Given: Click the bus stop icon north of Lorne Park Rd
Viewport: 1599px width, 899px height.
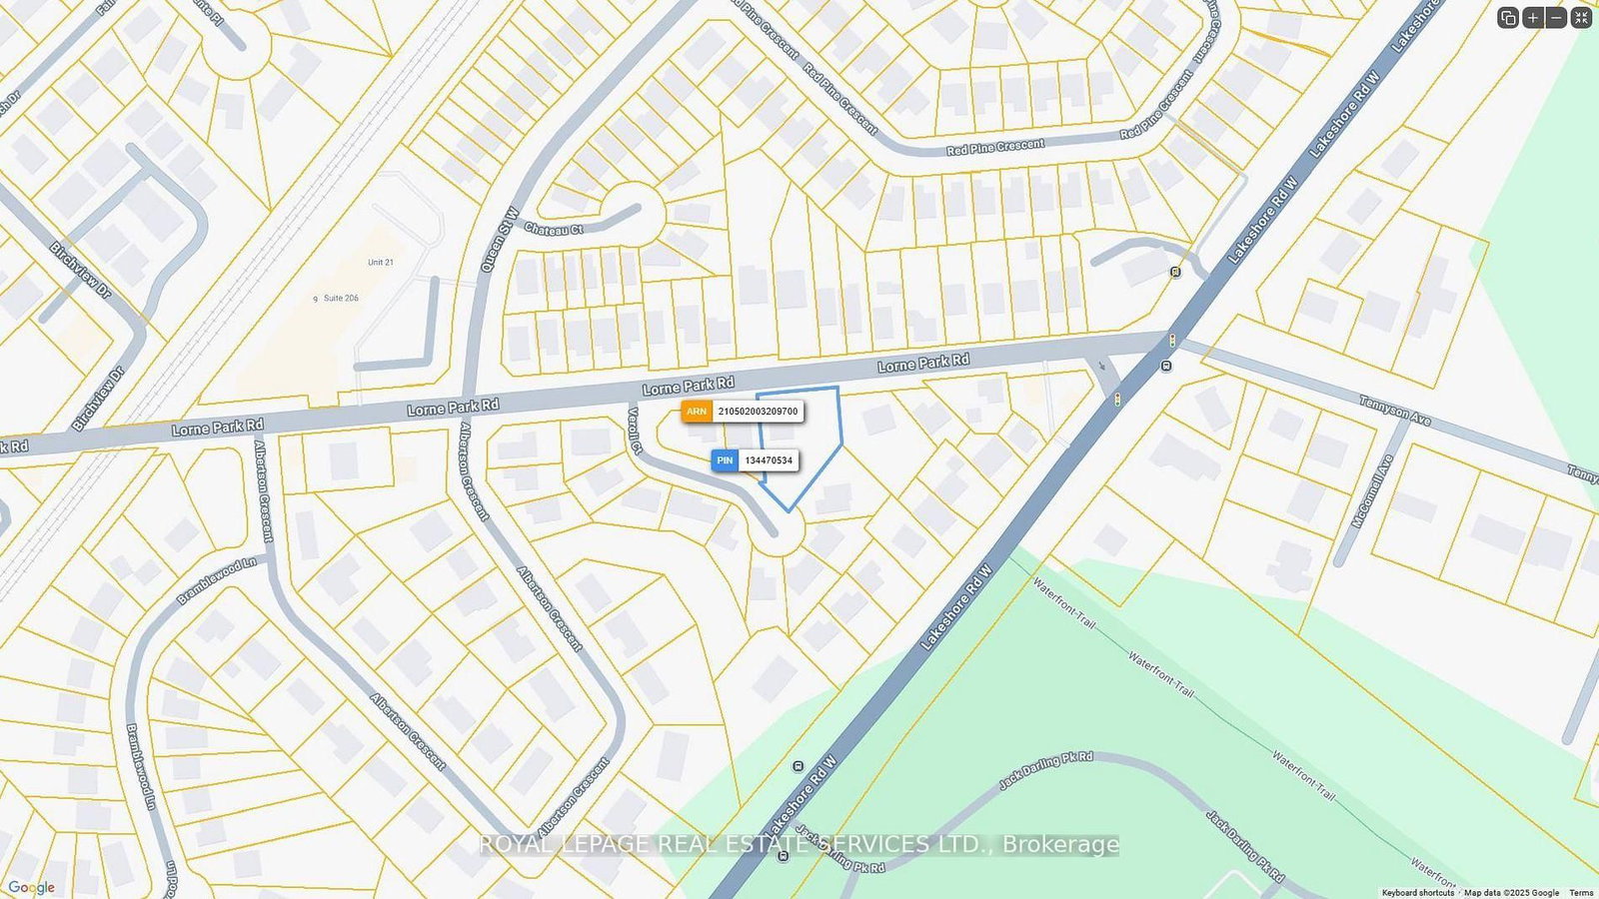Looking at the screenshot, I should (1176, 272).
